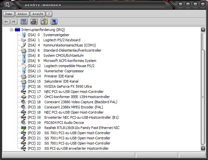This screenshot has height=160, width=208.
Task: Click the Geräte-Manager title bar computer icon
Action: pos(7,5)
